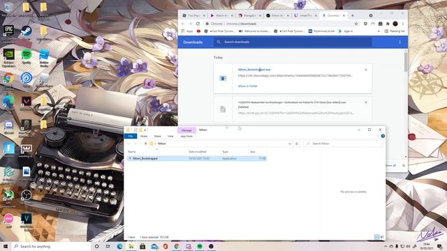Click the taskbar search box

click(x=51, y=246)
